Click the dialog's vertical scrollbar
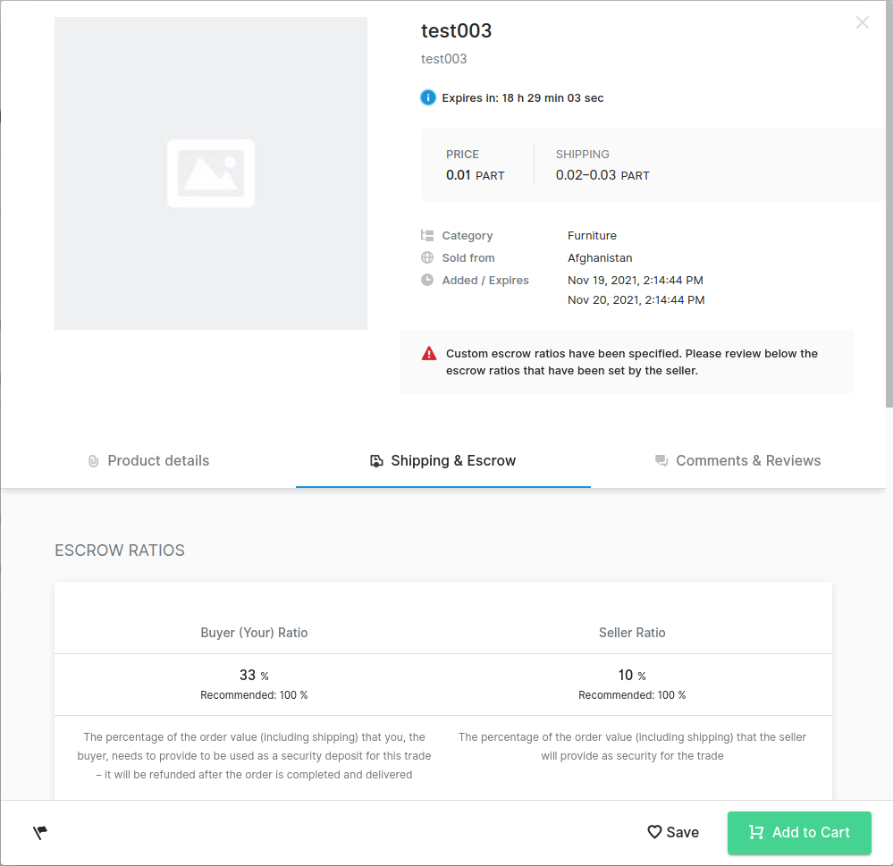The height and width of the screenshot is (866, 893). click(889, 204)
